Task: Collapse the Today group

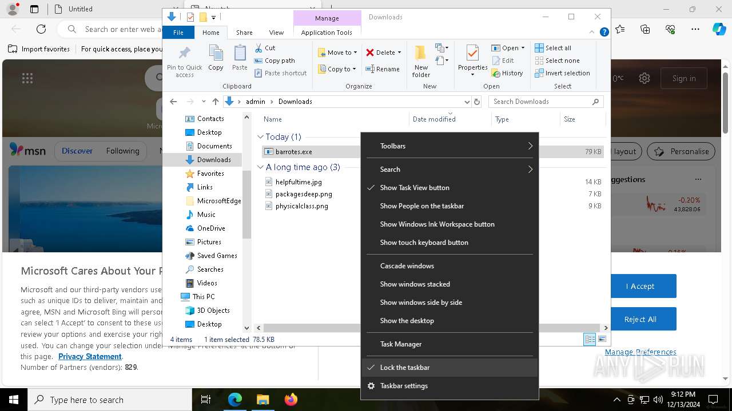Action: pyautogui.click(x=260, y=137)
